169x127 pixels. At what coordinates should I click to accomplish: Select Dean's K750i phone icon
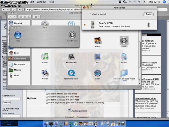tap(92, 25)
